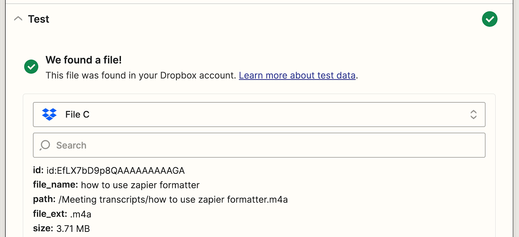519x237 pixels.
Task: Click the 'file_name:' field label
Action: tap(55, 185)
